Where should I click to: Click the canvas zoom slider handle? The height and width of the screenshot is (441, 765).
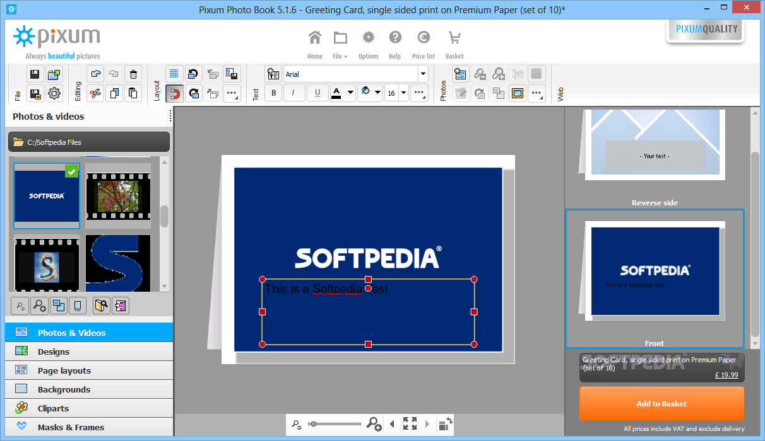click(312, 425)
